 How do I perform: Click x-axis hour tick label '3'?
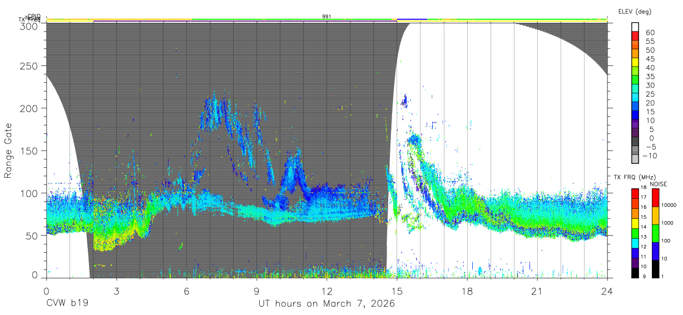pos(116,291)
